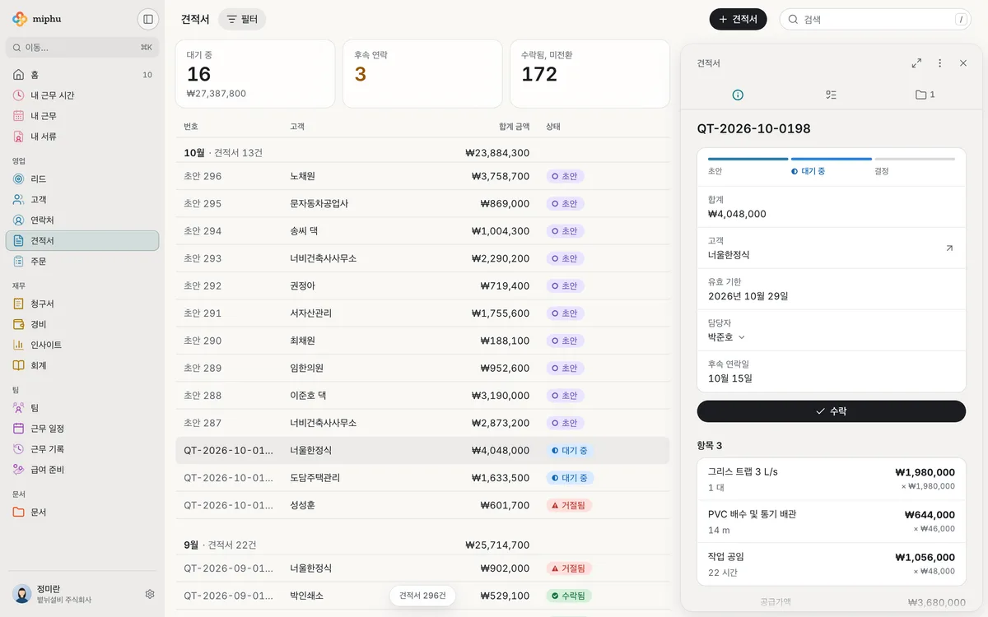The image size is (988, 617).
Task: Select 견적서 in the sidebar
Action: (82, 240)
